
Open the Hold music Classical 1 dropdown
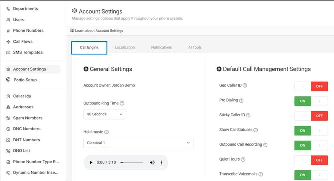(x=139, y=143)
